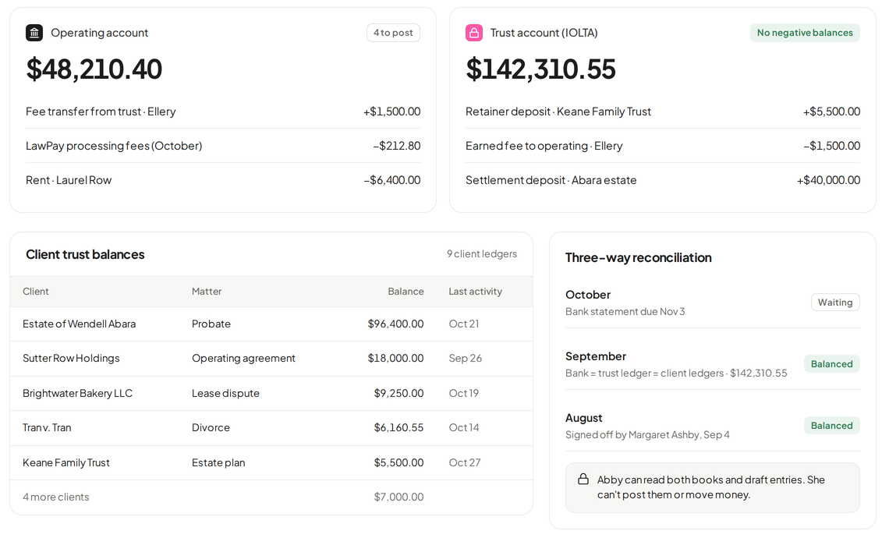Viewport: 889px width, 538px height.
Task: Click the 'Three-way reconciliation' heading
Action: (639, 258)
